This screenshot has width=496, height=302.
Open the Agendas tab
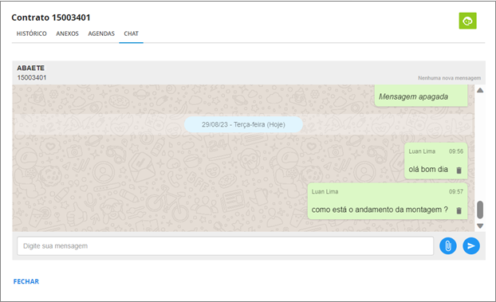coord(101,33)
